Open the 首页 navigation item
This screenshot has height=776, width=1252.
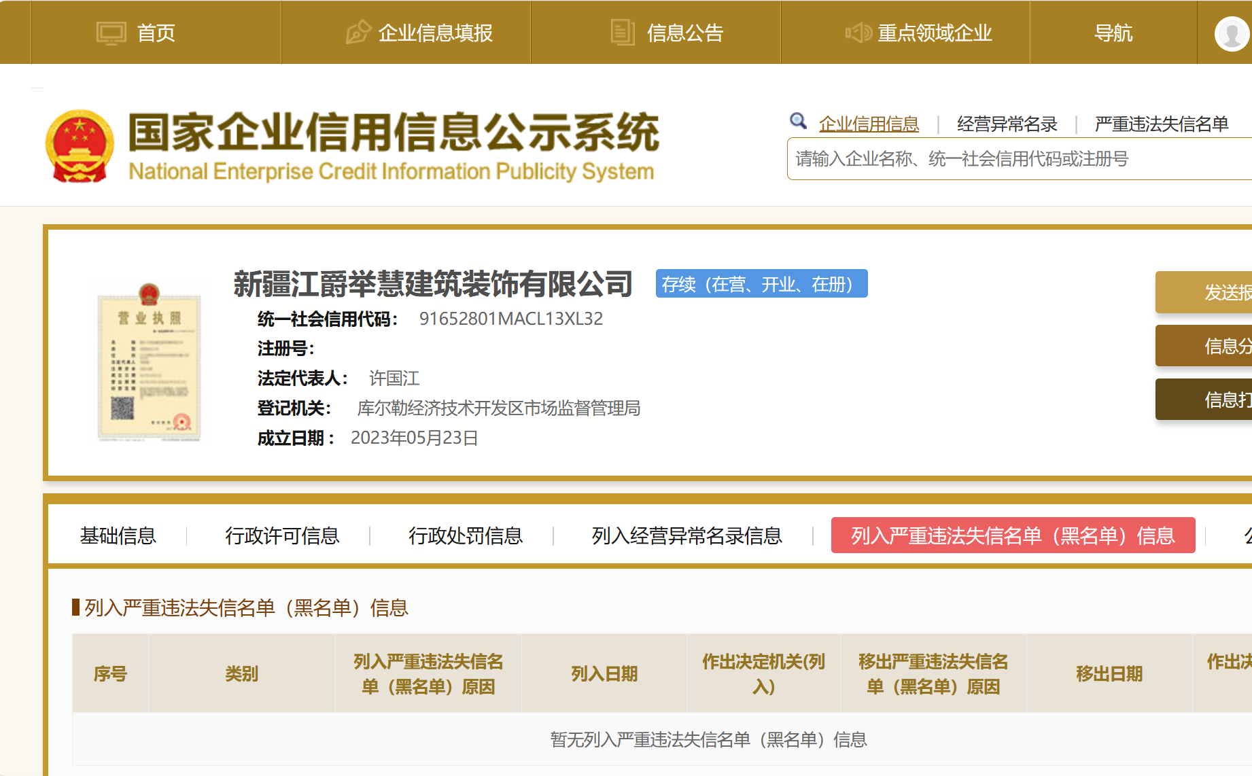coord(156,33)
